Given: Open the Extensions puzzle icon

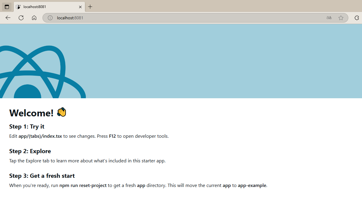Looking at the screenshot, I should 357,18.
